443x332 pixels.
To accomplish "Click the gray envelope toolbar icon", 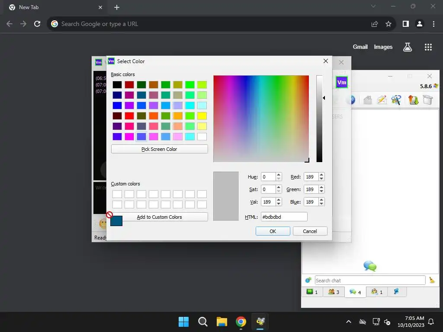I will (368, 100).
